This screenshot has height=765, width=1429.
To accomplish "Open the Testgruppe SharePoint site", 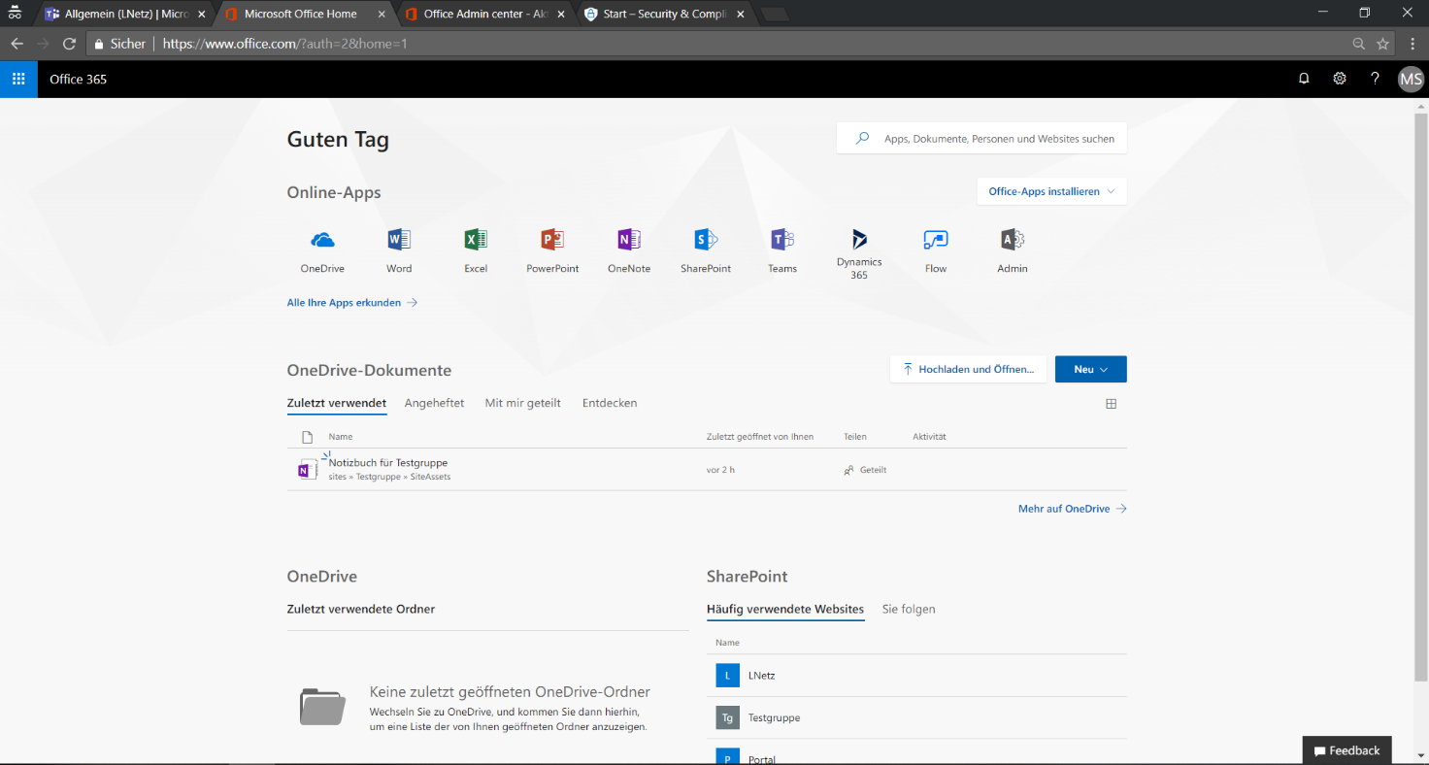I will (x=774, y=718).
